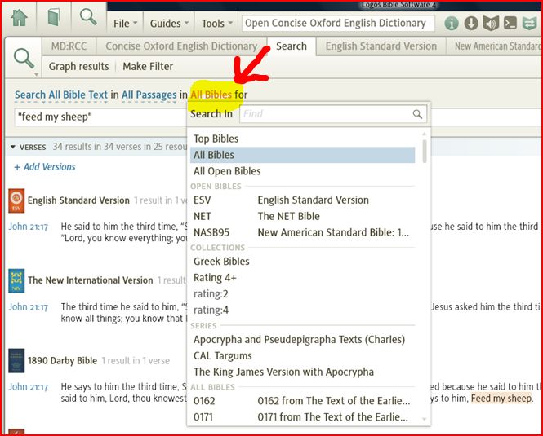Viewport: 543px width, 436px height.
Task: Choose the 0171 Bible entry
Action: (x=302, y=417)
